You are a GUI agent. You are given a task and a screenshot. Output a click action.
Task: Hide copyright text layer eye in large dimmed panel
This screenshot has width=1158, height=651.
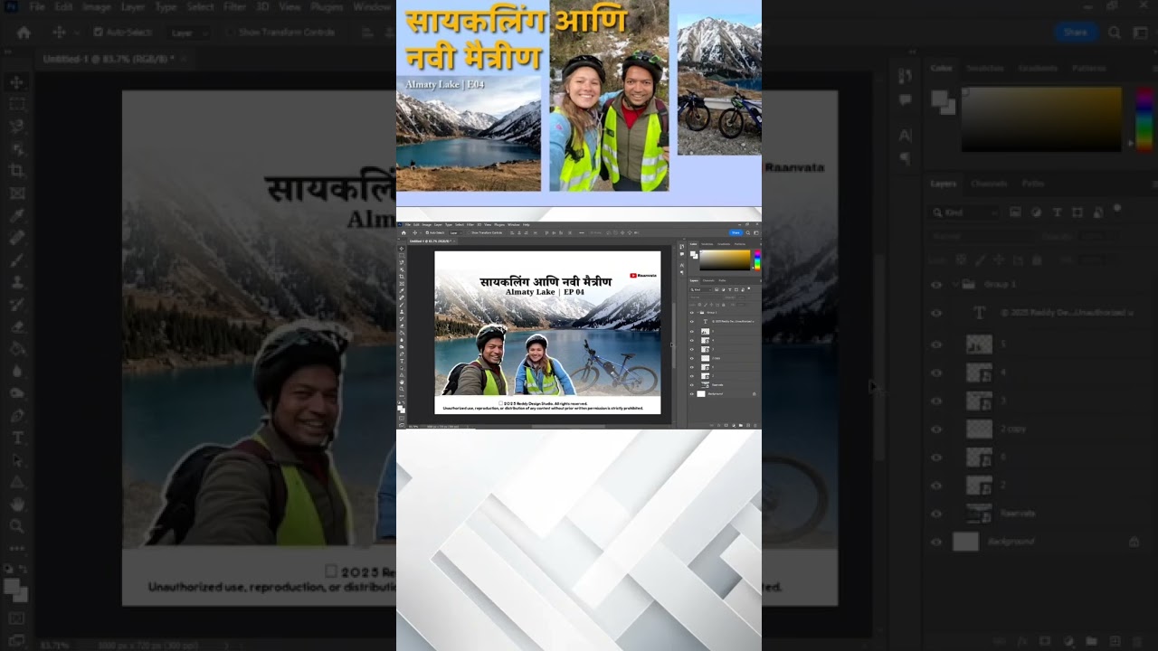click(936, 313)
